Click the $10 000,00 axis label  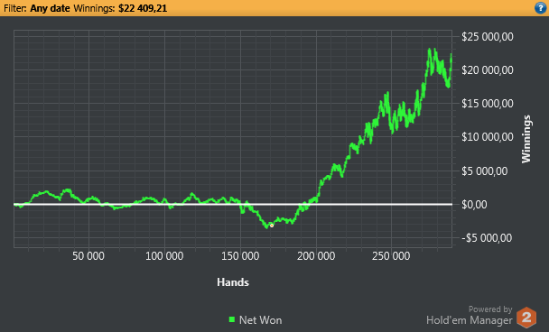[x=488, y=137]
